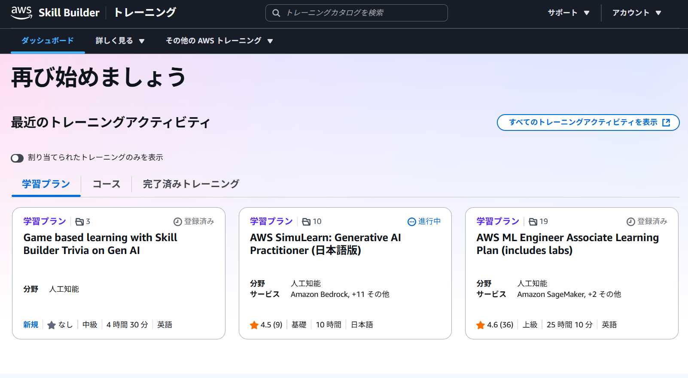Expand the サポート menu

pyautogui.click(x=568, y=13)
